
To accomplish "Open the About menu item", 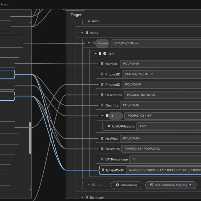I will click(5, 4).
